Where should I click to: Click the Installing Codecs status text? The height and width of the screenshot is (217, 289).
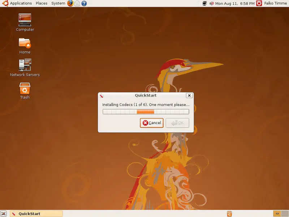click(146, 105)
